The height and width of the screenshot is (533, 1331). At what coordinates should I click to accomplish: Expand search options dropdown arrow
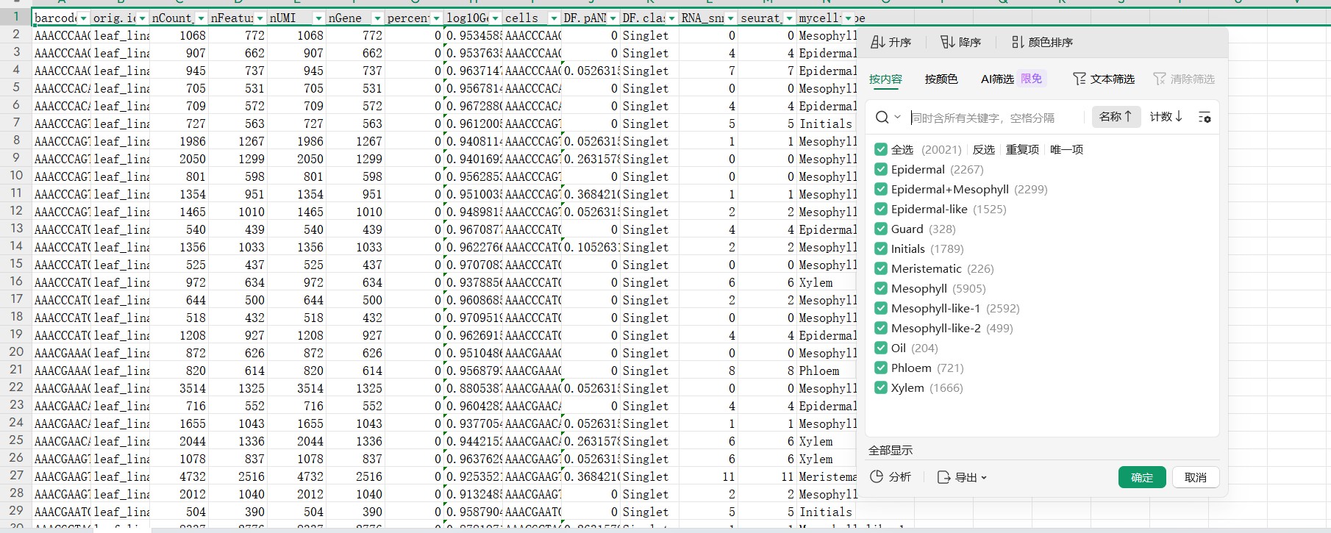click(x=897, y=118)
